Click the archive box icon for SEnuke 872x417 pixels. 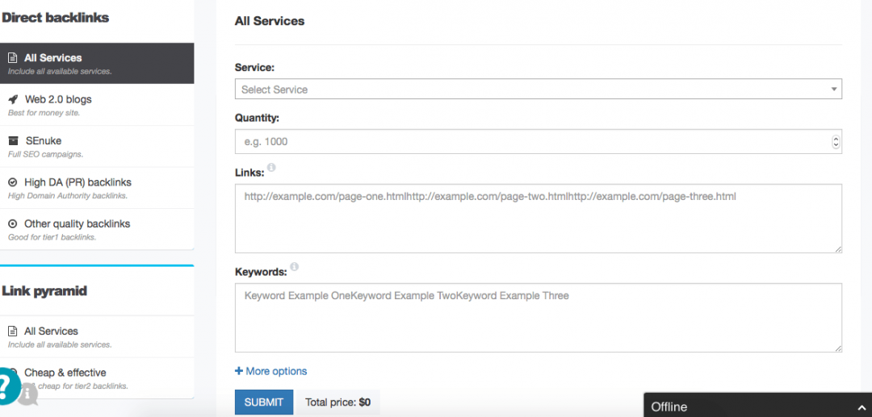(x=13, y=140)
